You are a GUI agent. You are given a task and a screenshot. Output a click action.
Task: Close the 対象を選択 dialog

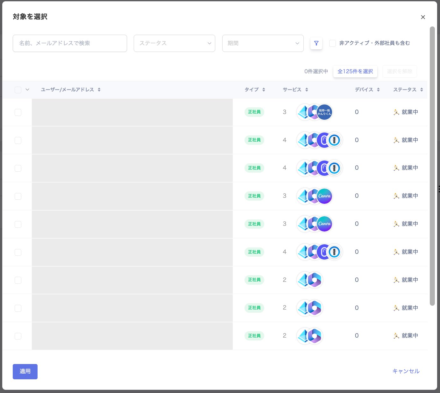423,17
